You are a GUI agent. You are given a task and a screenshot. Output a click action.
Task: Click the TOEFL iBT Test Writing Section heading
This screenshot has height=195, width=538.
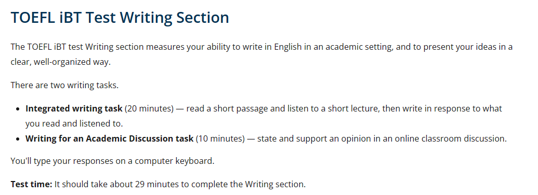[120, 18]
